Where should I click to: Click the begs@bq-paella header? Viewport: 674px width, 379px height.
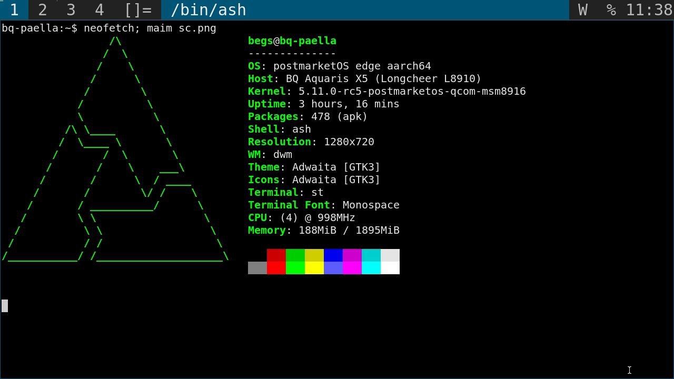pyautogui.click(x=292, y=41)
